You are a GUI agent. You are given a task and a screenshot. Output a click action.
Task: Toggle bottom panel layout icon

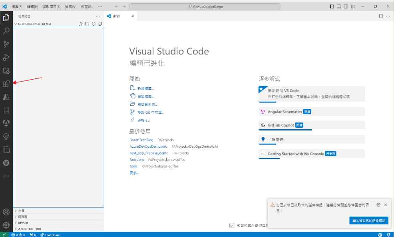pyautogui.click(x=339, y=6)
